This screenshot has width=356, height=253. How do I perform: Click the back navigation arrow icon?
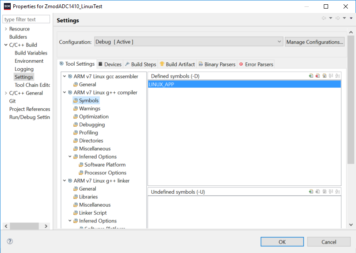[324, 18]
